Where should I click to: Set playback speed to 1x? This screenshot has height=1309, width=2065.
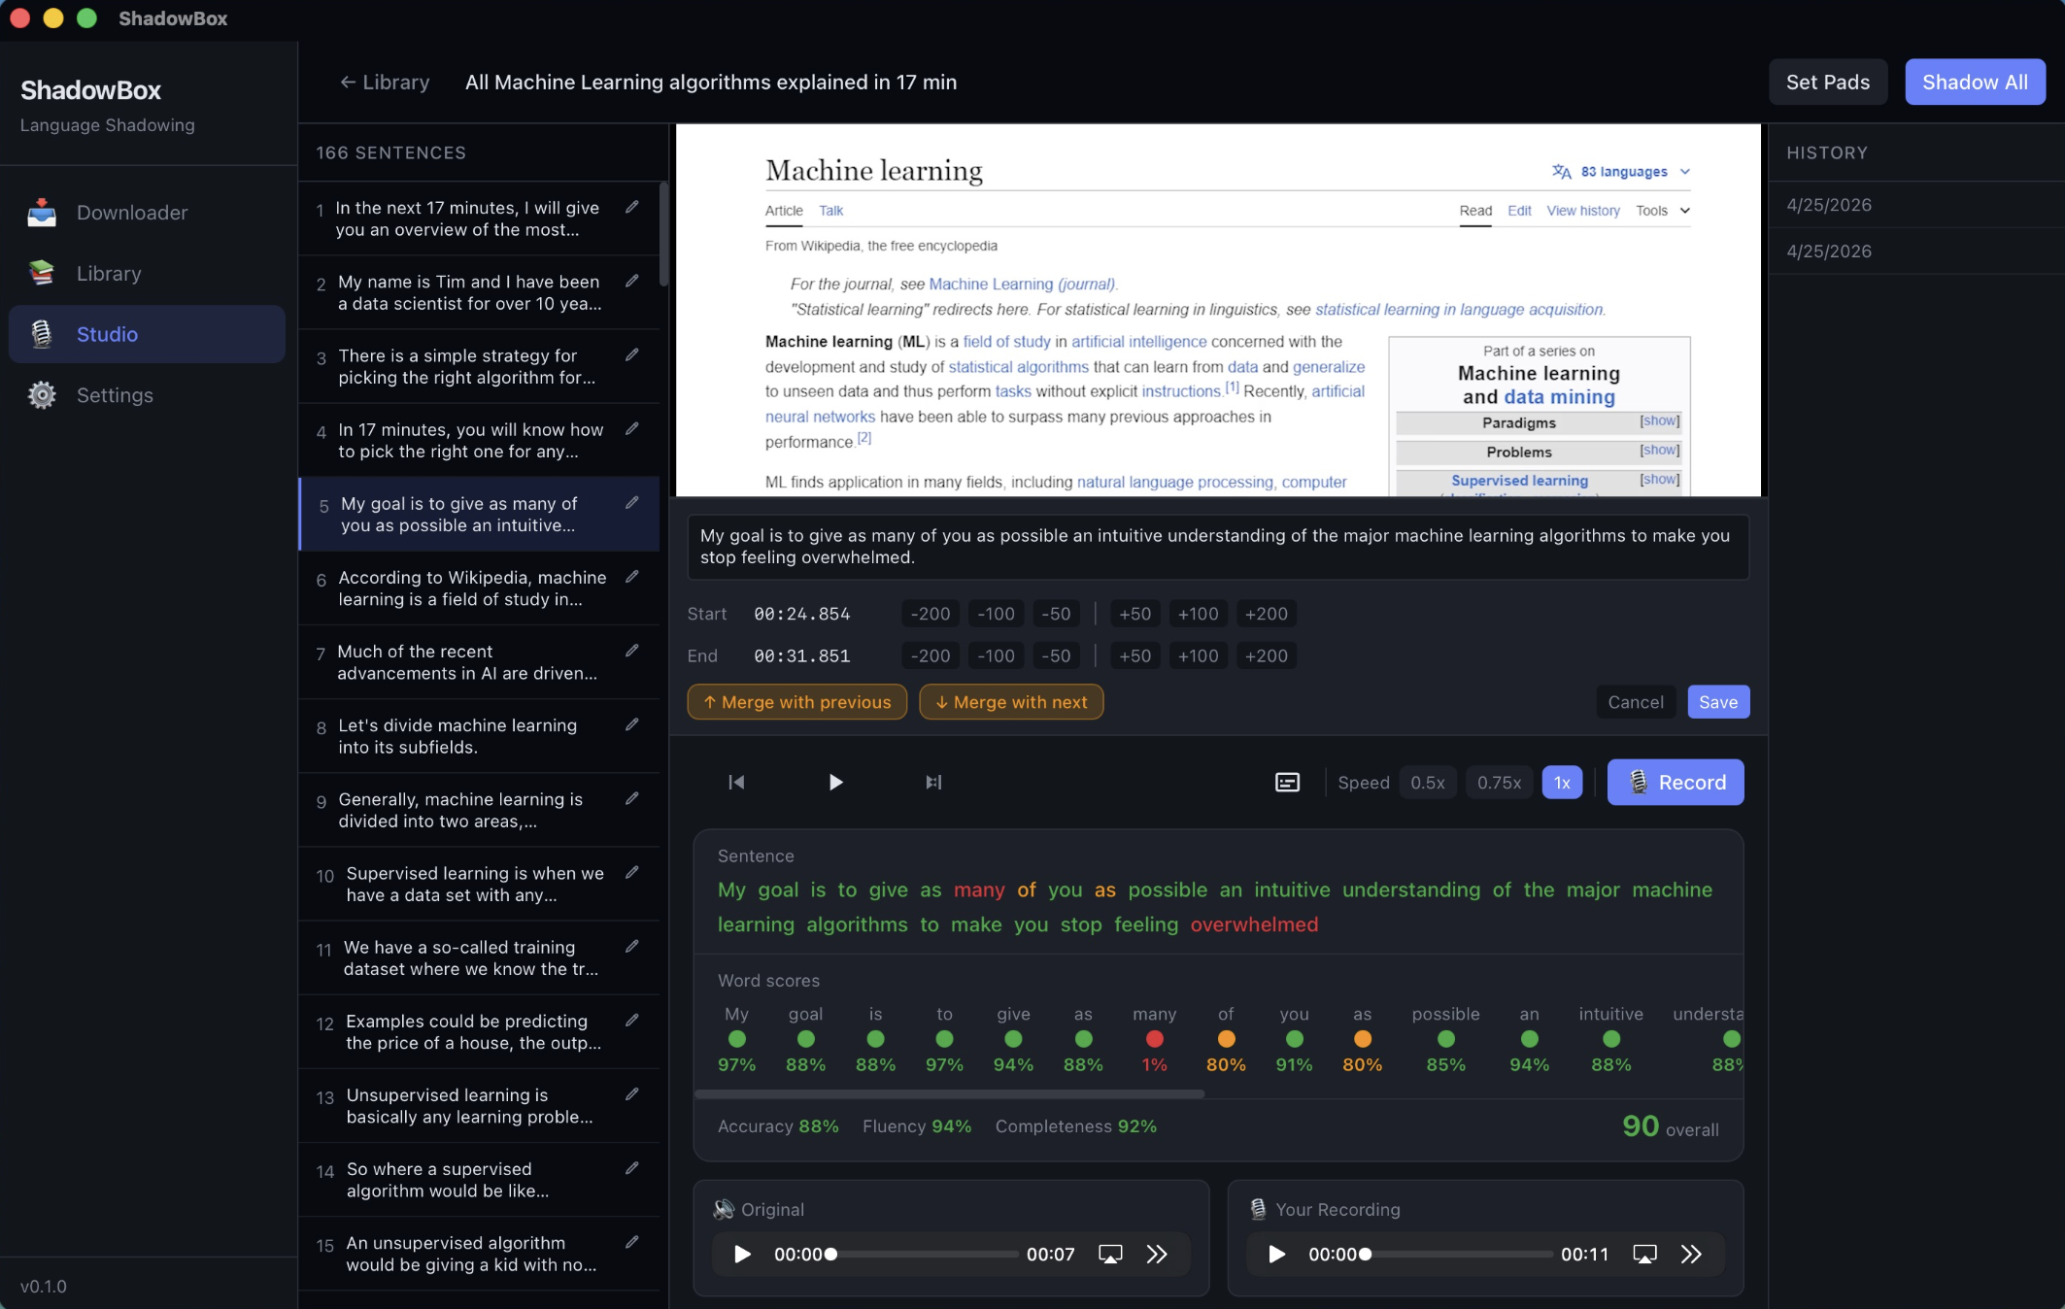(1562, 783)
